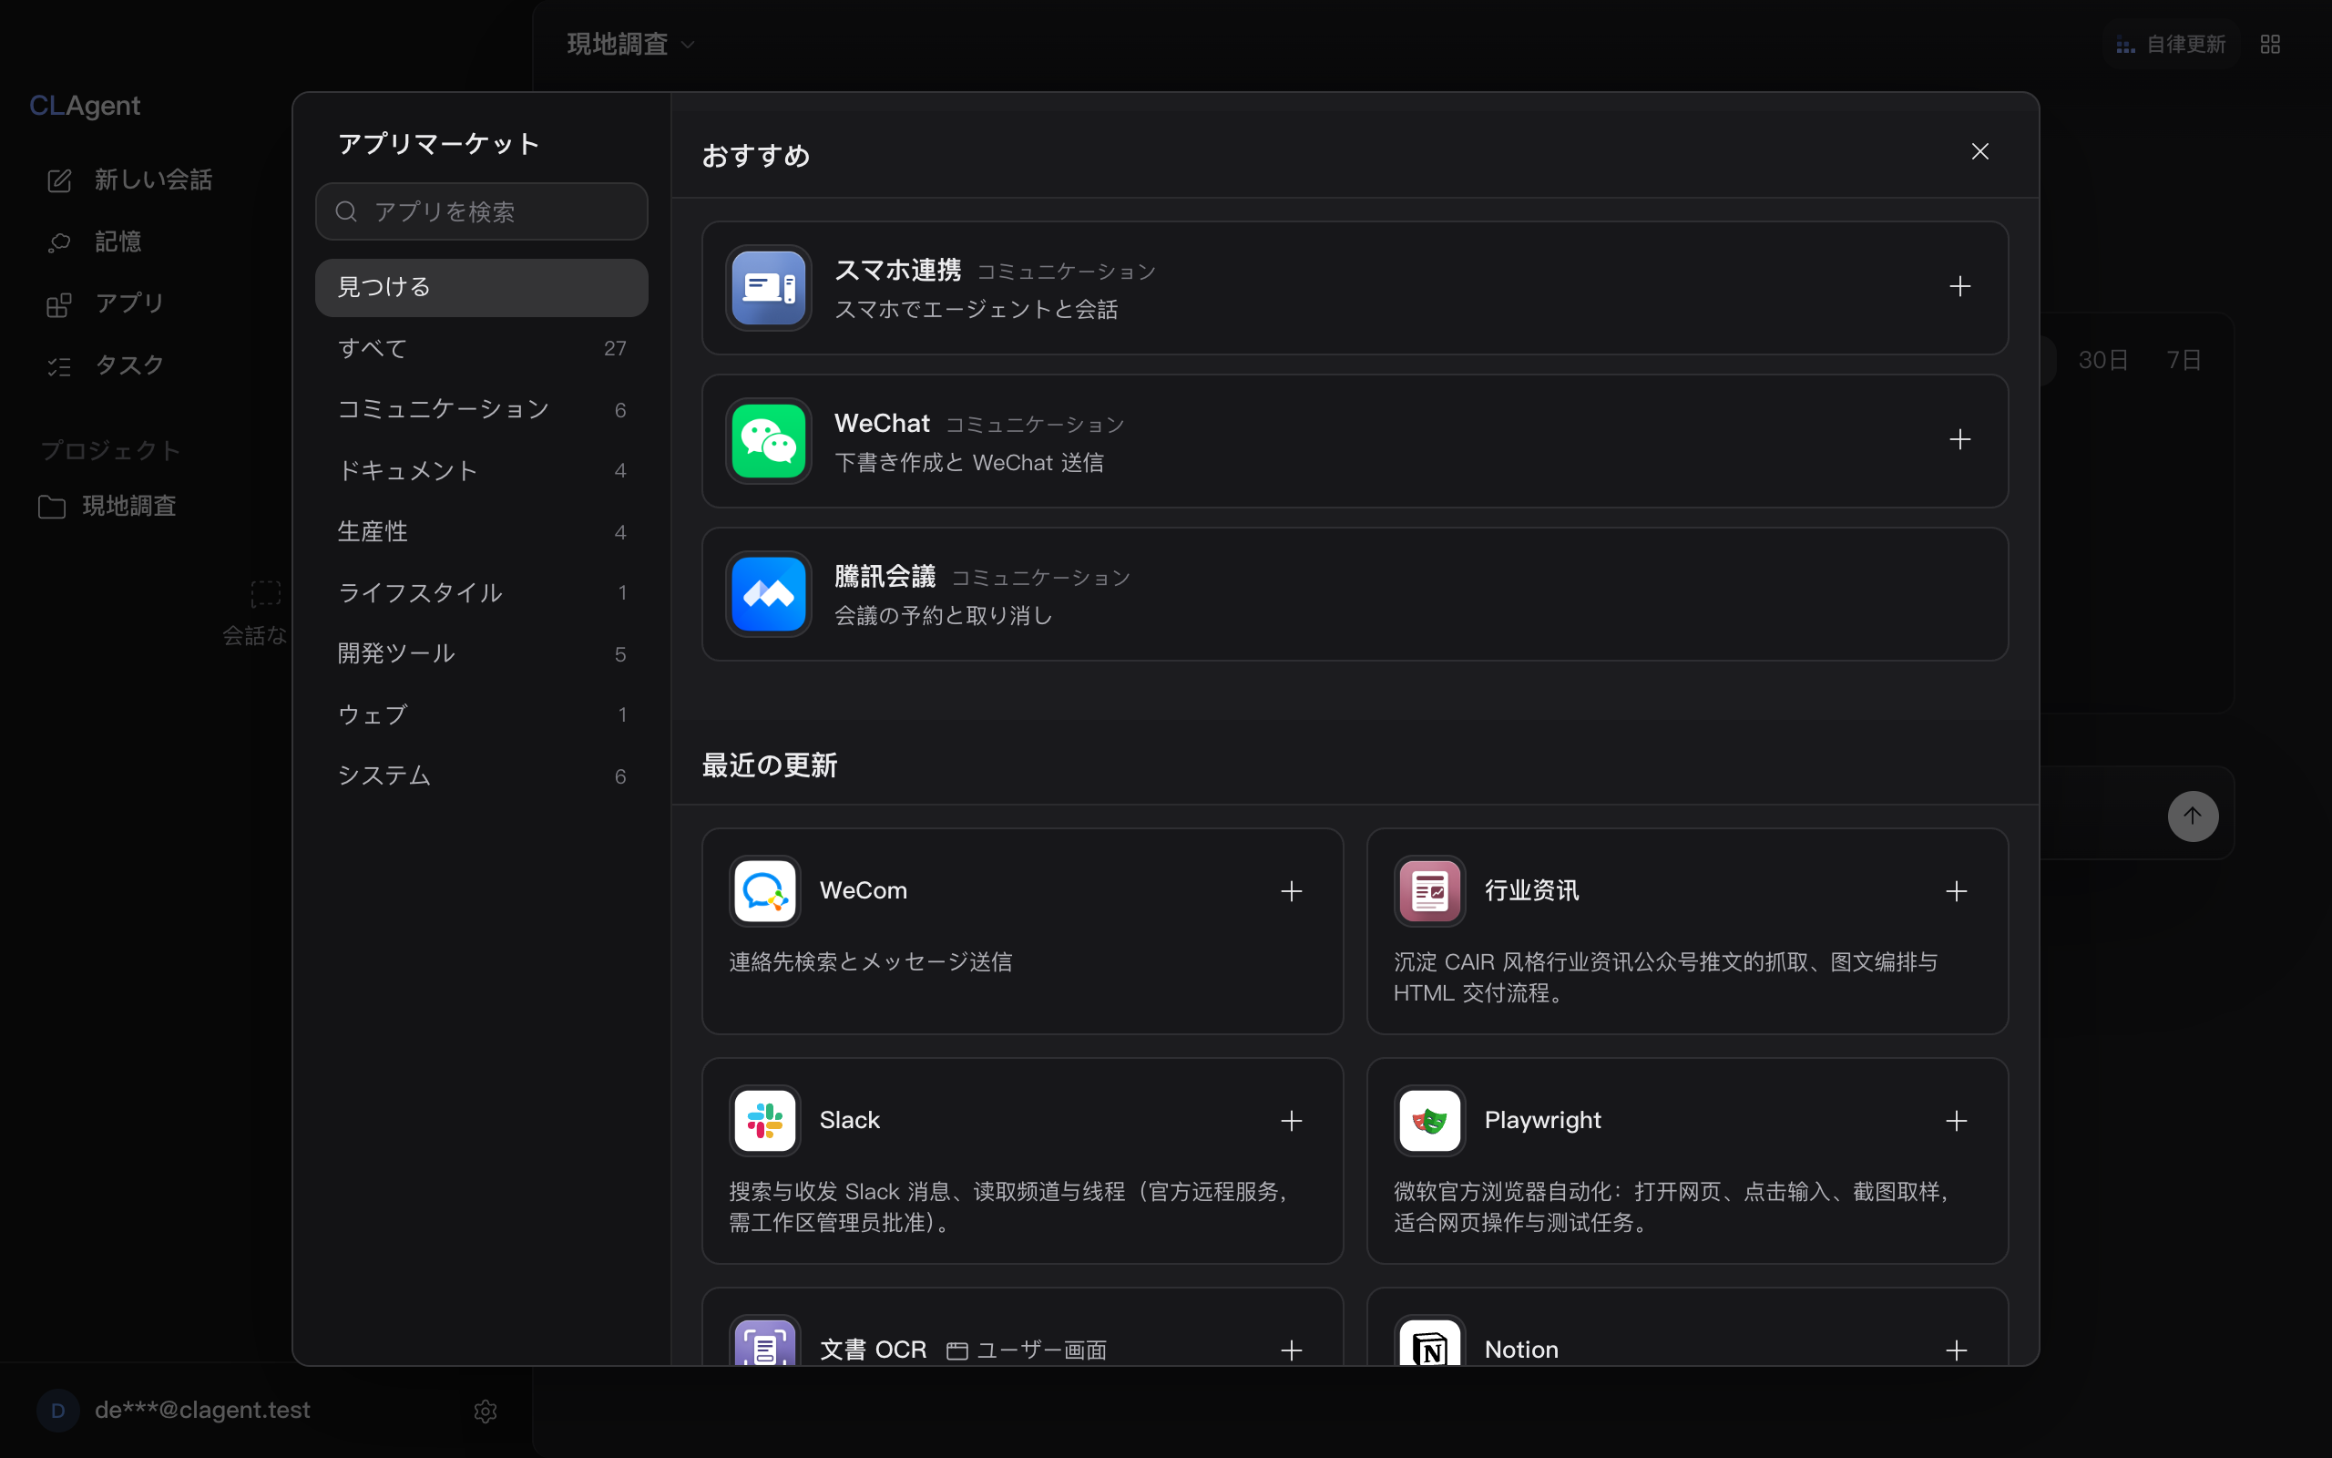Click the スマホ連携 app icon
Screen dimensions: 2332x1458
click(768, 287)
